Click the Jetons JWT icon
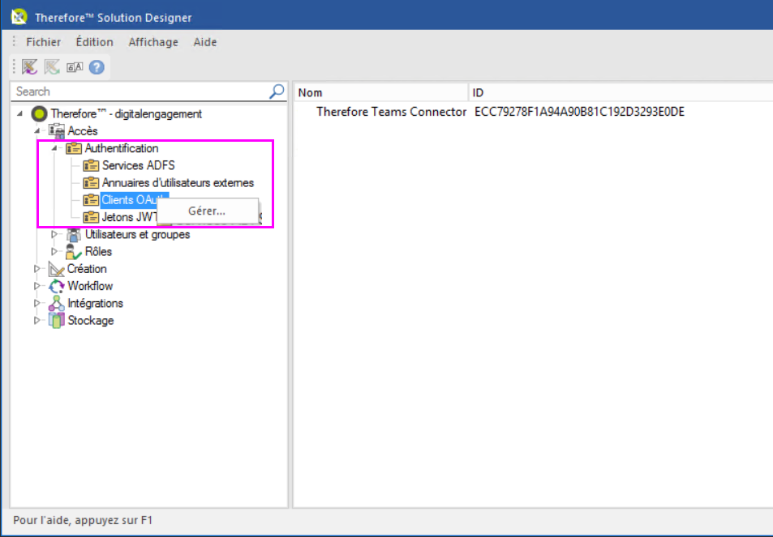 (x=91, y=217)
